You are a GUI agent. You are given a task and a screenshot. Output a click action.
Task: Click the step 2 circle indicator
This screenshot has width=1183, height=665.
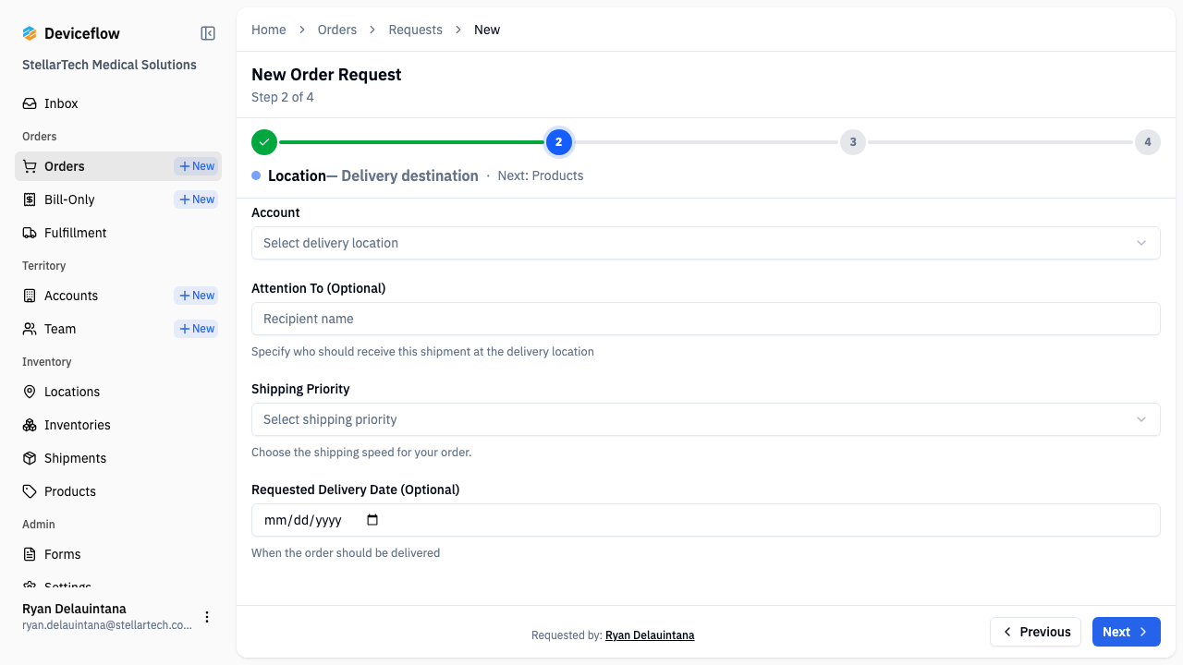point(559,142)
